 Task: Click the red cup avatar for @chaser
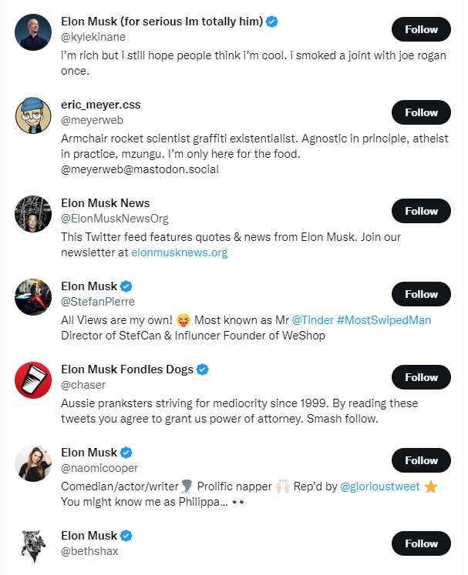(33, 380)
